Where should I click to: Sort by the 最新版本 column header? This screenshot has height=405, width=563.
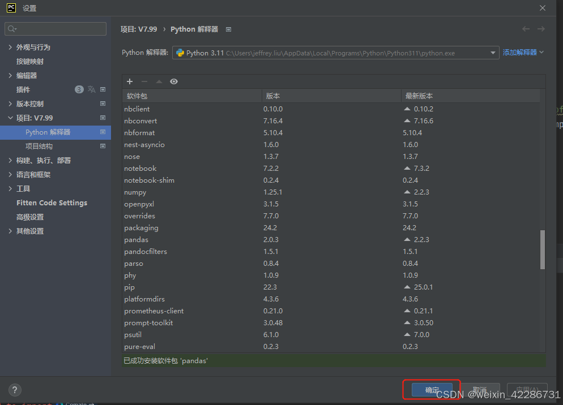coord(470,96)
